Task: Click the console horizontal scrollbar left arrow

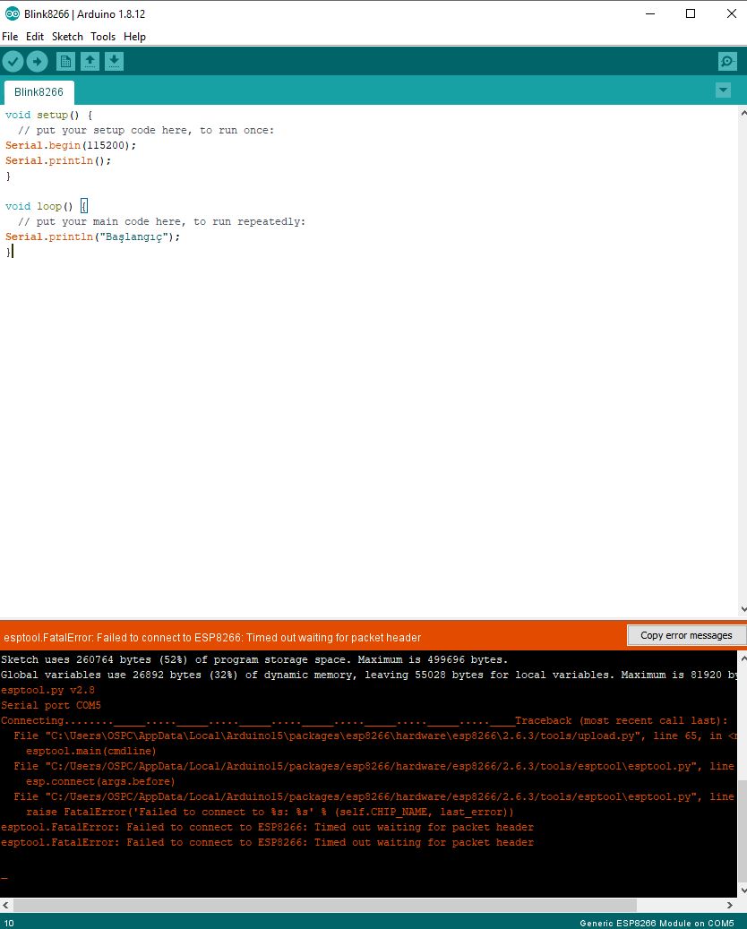Action: click(6, 906)
